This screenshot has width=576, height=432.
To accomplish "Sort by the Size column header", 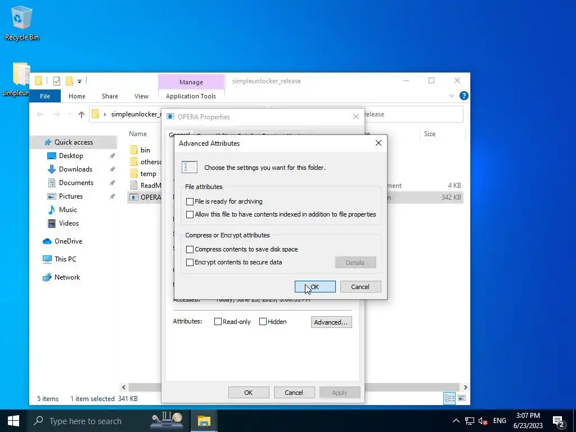I will coord(429,134).
